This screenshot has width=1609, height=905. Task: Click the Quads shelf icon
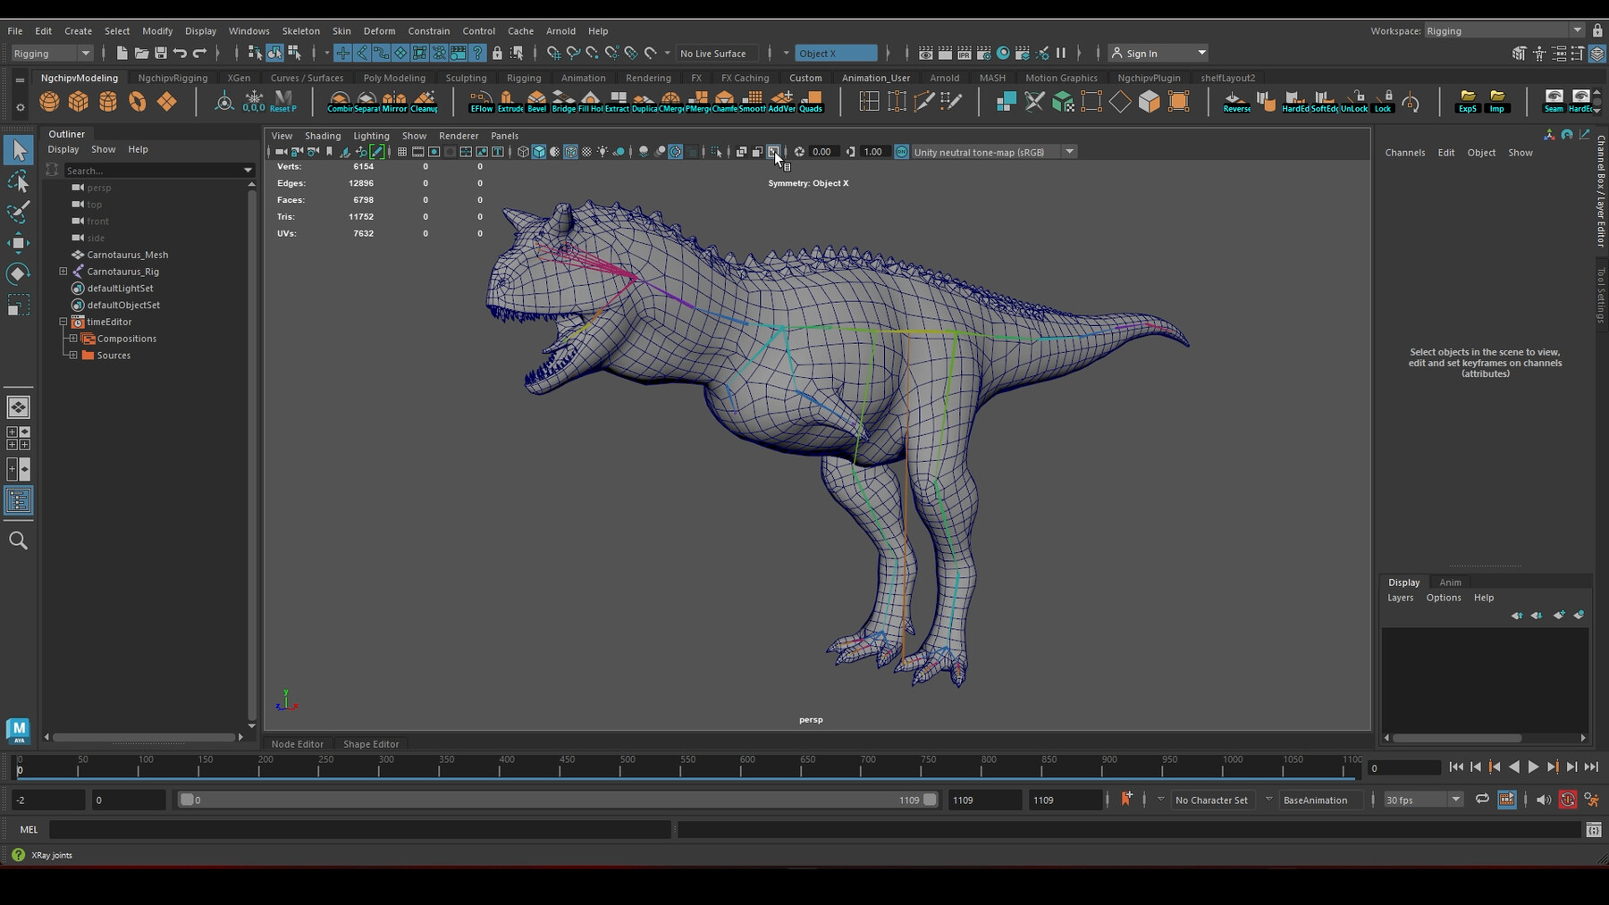(x=810, y=101)
